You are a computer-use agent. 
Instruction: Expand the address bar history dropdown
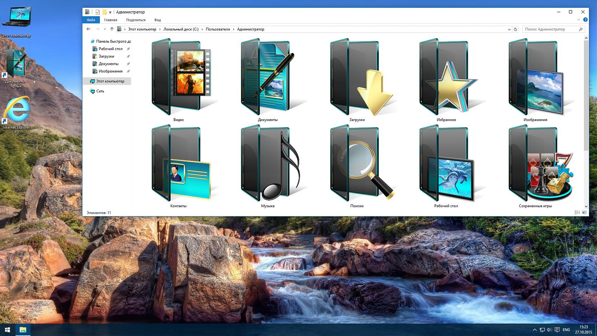pos(509,29)
